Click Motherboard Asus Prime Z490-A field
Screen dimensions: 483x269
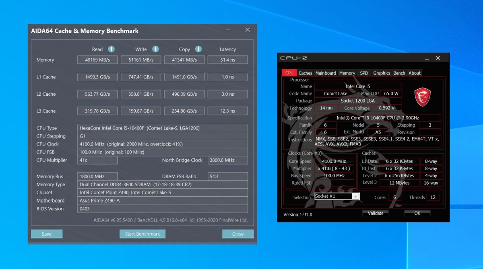click(x=163, y=201)
